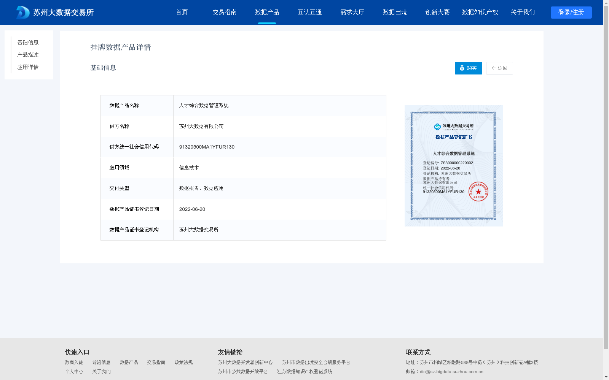Image resolution: width=609 pixels, height=380 pixels.
Task: Select the 数据产品 navigation tab
Action: click(267, 12)
